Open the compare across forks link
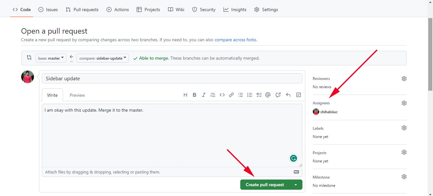 235,40
